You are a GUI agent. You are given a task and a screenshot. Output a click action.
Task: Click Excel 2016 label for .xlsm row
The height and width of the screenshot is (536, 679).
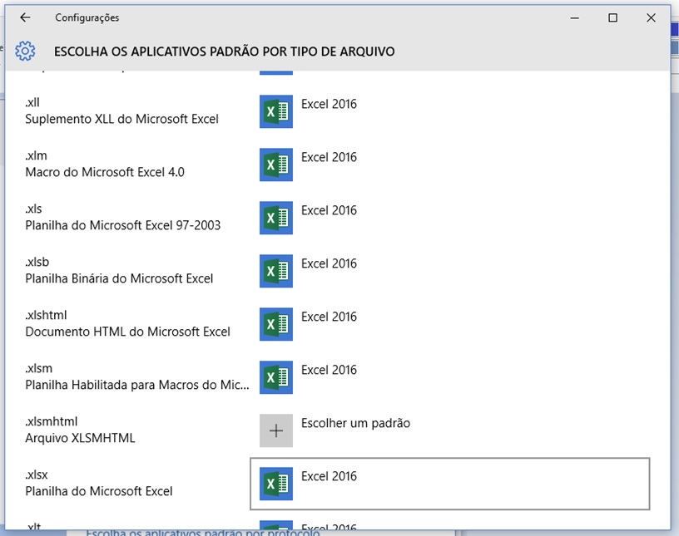point(330,370)
